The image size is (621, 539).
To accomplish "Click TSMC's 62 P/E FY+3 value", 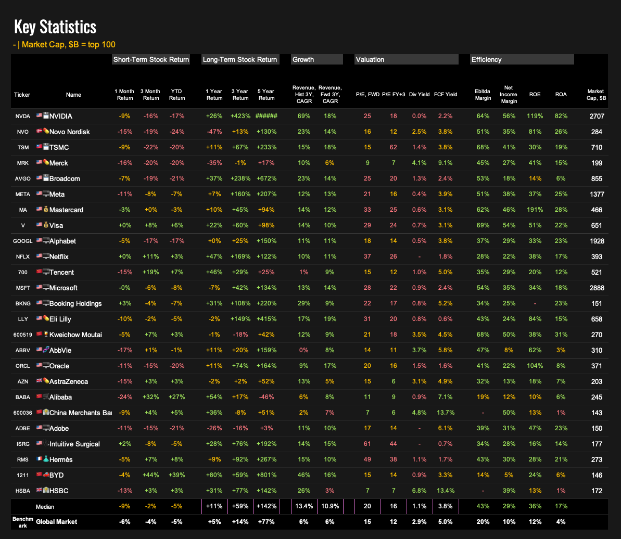I will click(394, 147).
